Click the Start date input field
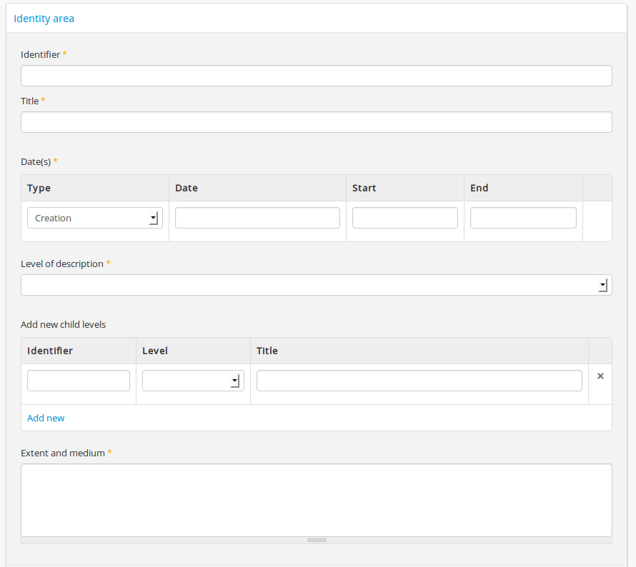The width and height of the screenshot is (636, 567). tap(404, 218)
